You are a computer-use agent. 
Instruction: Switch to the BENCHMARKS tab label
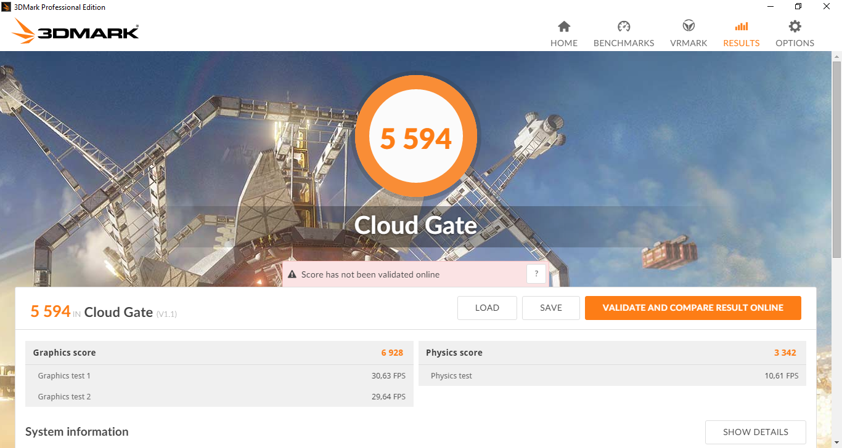624,43
